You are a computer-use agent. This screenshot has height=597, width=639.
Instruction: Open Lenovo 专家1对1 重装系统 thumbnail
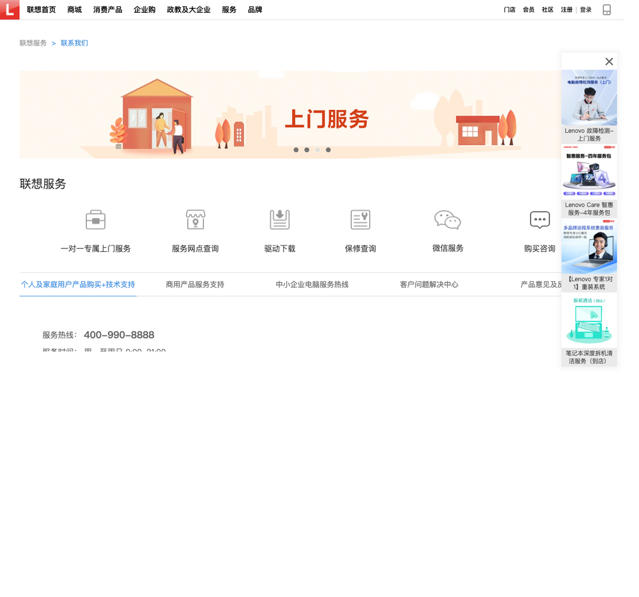(x=589, y=246)
